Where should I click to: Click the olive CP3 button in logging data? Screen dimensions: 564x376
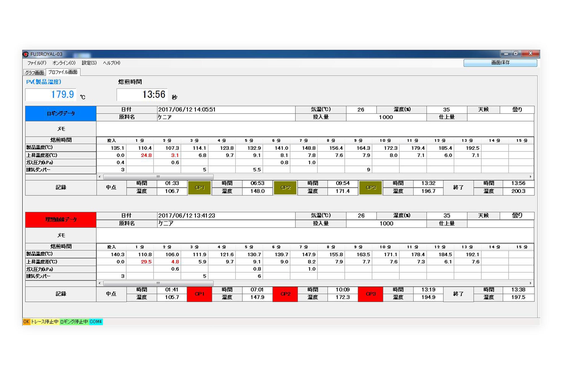(371, 187)
